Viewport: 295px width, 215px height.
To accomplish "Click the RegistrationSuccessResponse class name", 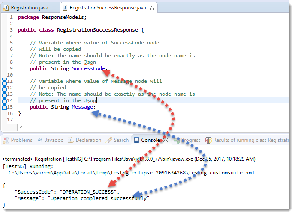I will tap(97, 30).
